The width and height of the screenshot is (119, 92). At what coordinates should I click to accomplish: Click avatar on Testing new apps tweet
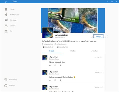(45, 73)
